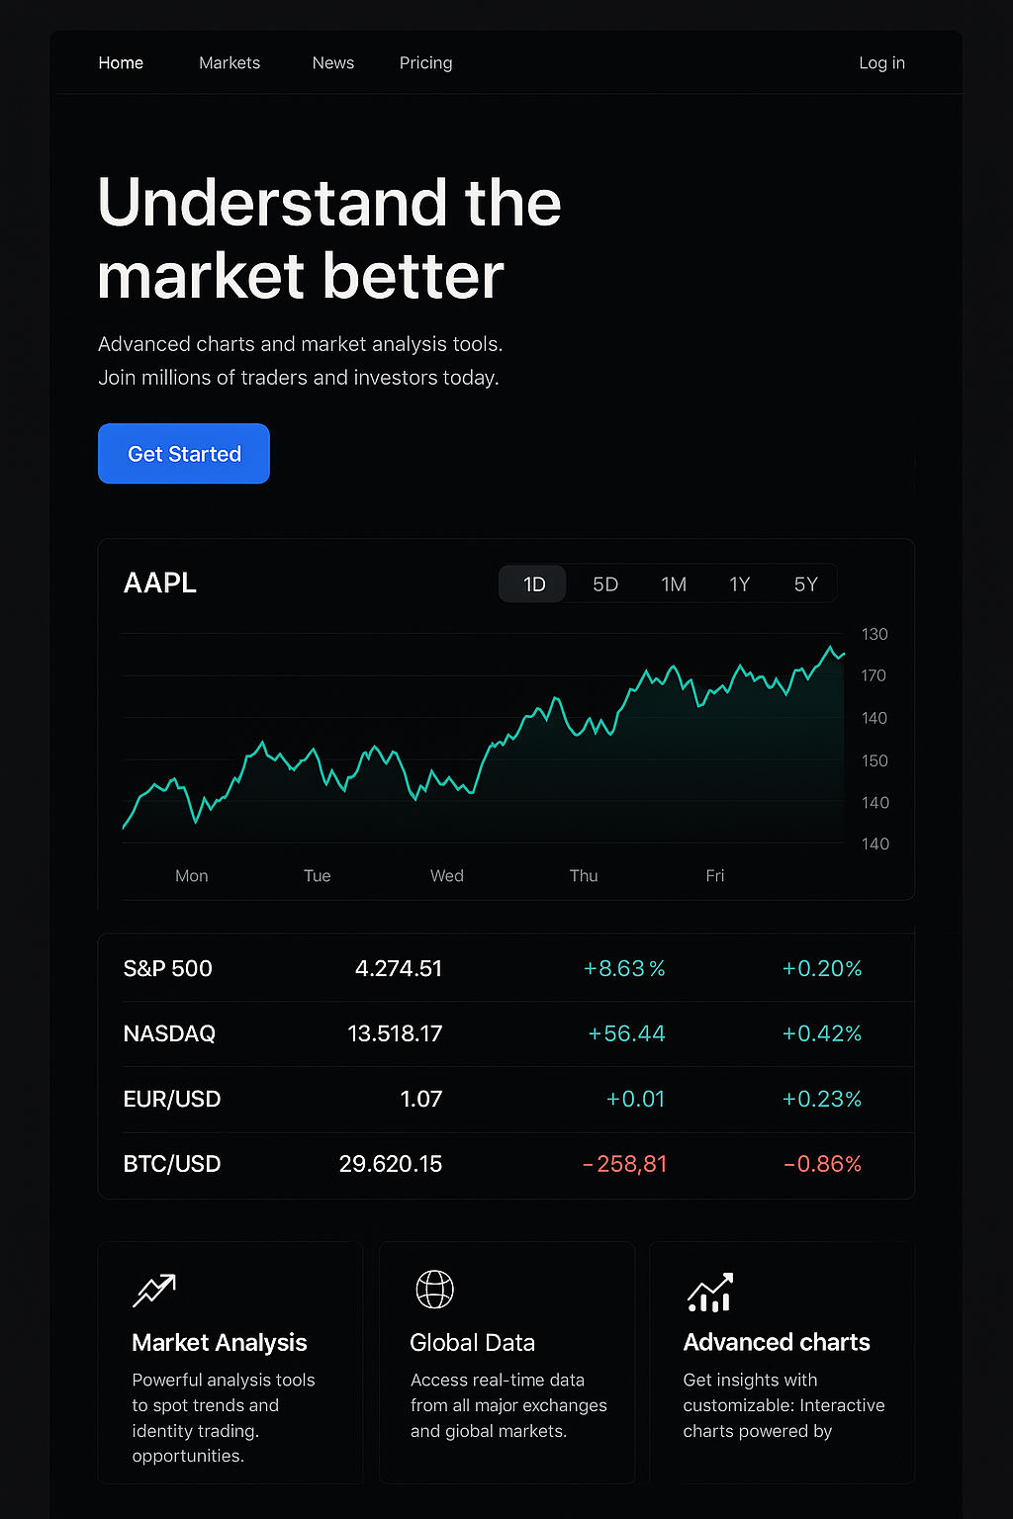Open the Home nav item

(x=121, y=63)
